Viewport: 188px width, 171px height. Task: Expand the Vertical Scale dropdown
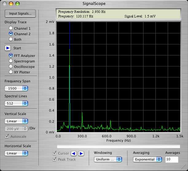coord(16,121)
